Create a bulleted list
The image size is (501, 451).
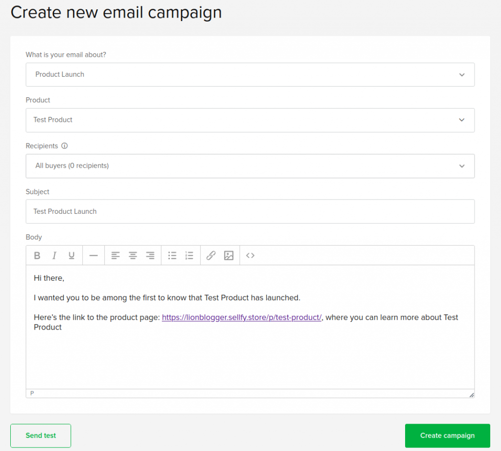click(172, 255)
